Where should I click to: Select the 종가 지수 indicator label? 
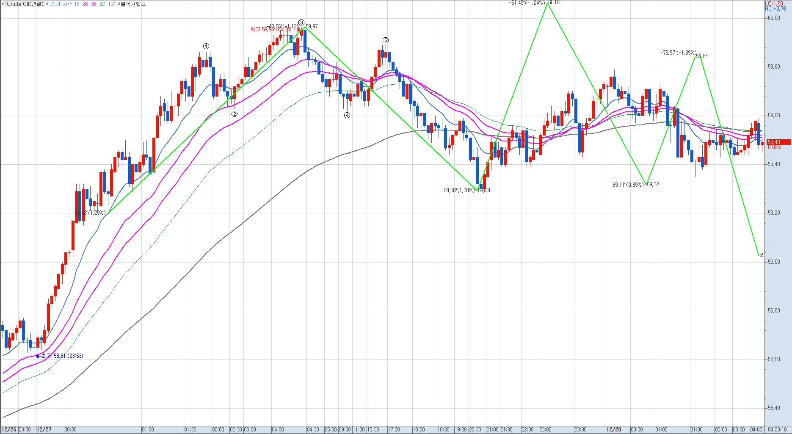[x=61, y=4]
